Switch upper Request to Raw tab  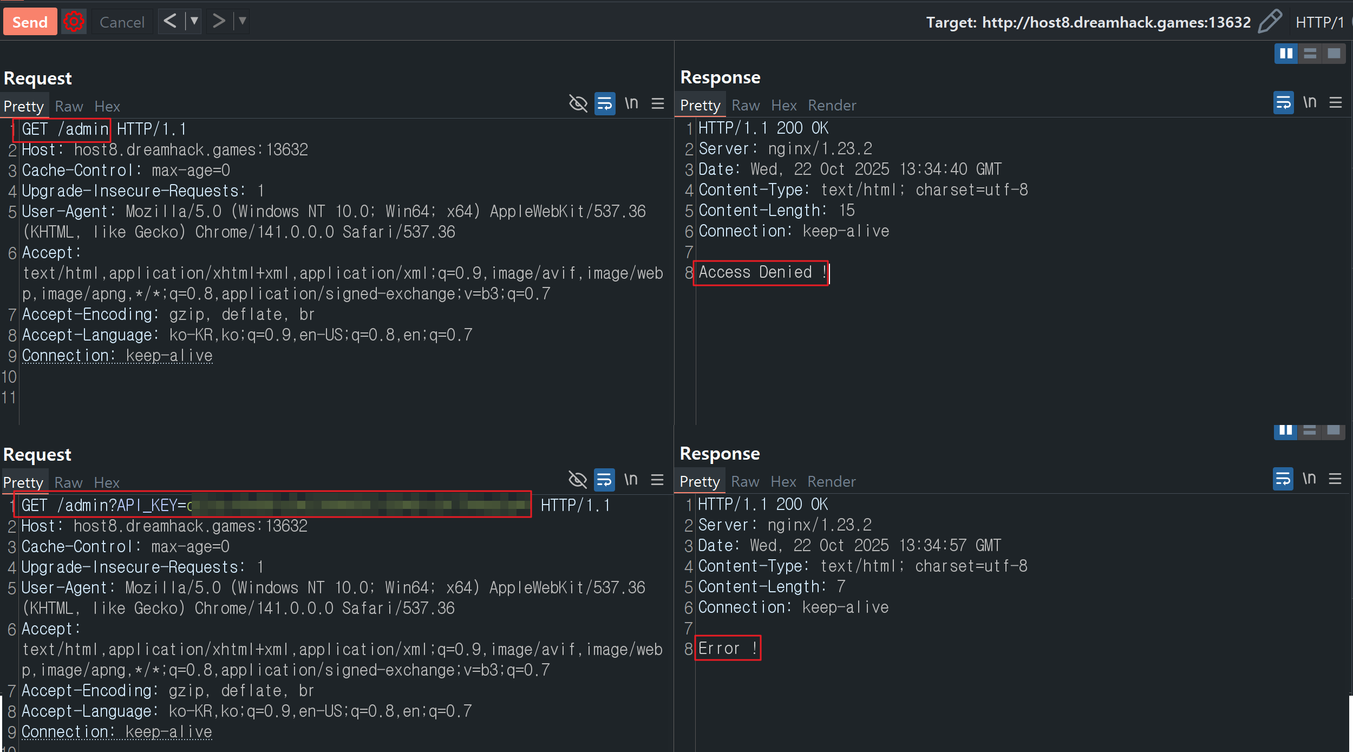69,107
